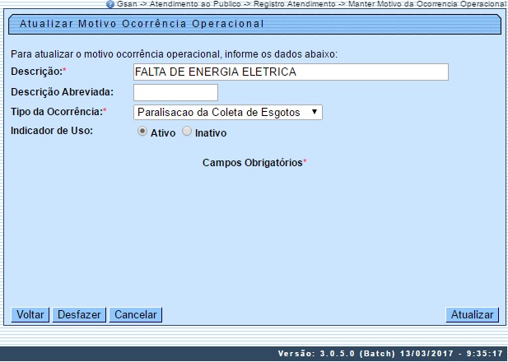Viewport: 508px width, 362px height.
Task: Click the Tipo da Ocorrência label
Action: click(x=58, y=112)
